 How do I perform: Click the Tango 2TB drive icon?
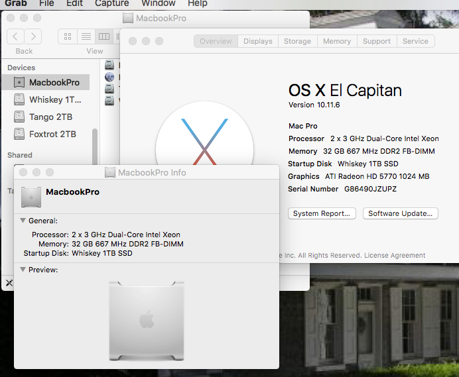point(19,117)
